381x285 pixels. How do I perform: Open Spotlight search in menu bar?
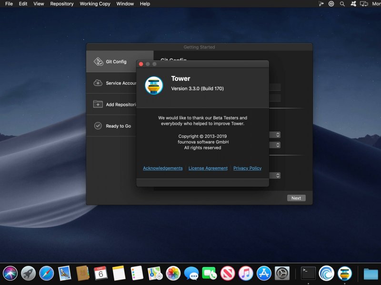[x=342, y=4]
